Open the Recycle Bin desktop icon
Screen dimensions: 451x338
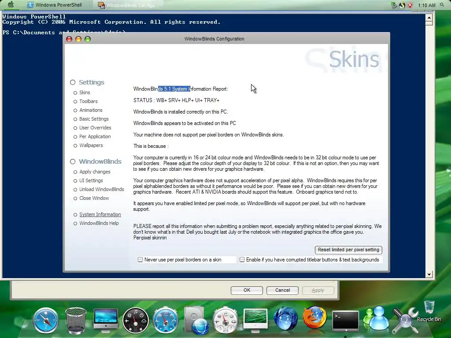tap(429, 311)
